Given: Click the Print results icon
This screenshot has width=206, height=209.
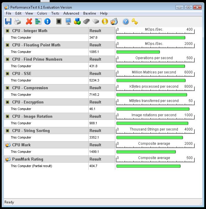Looking at the screenshot, I should click(x=17, y=21).
